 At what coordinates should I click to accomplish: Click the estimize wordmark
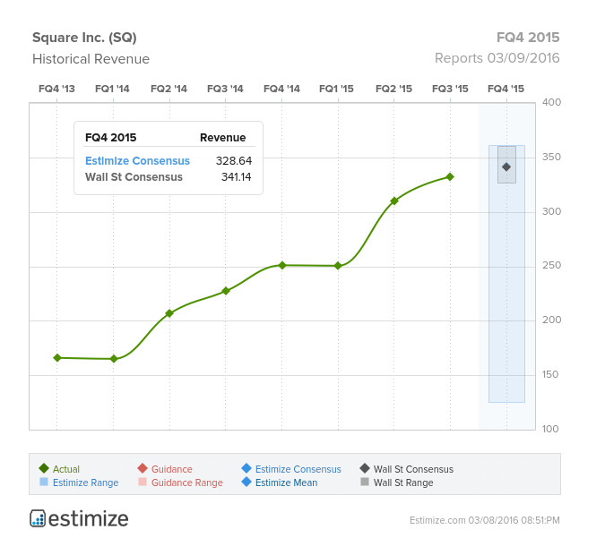pos(89,519)
